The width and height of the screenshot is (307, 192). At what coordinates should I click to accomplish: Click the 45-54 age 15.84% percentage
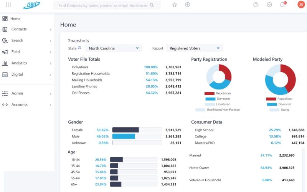click(x=101, y=172)
